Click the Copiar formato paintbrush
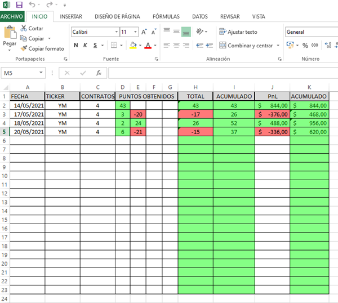This screenshot has height=303, width=338. tap(42, 49)
